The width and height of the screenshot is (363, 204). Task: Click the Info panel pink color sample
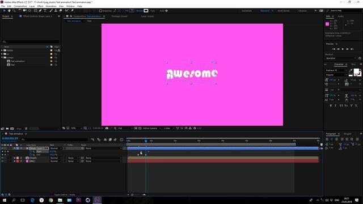(x=327, y=24)
